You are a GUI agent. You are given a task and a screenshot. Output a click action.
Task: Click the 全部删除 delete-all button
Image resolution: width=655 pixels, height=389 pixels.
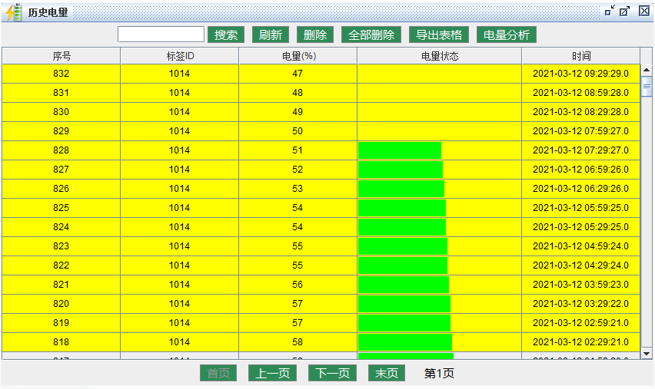click(x=371, y=35)
